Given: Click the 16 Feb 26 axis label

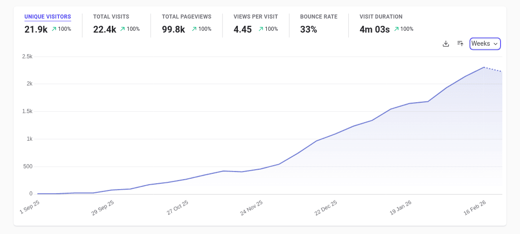Looking at the screenshot, I should (x=475, y=208).
